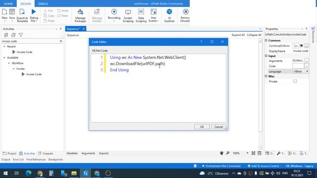Open the Imports panel tab
This screenshot has width=317, height=178.
tap(104, 153)
